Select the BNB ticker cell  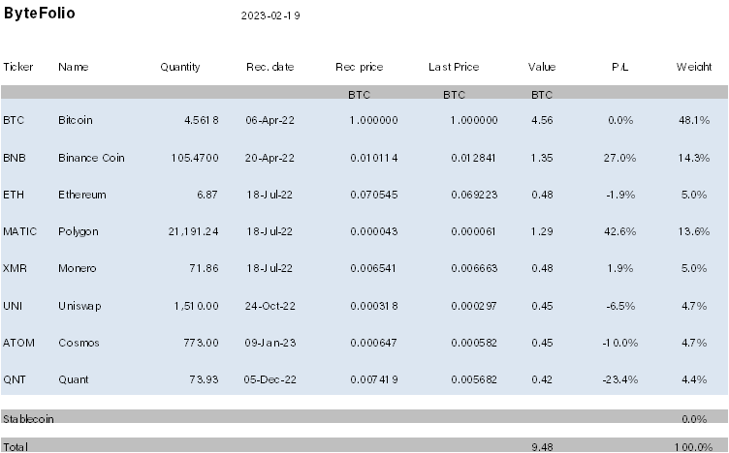(15, 158)
